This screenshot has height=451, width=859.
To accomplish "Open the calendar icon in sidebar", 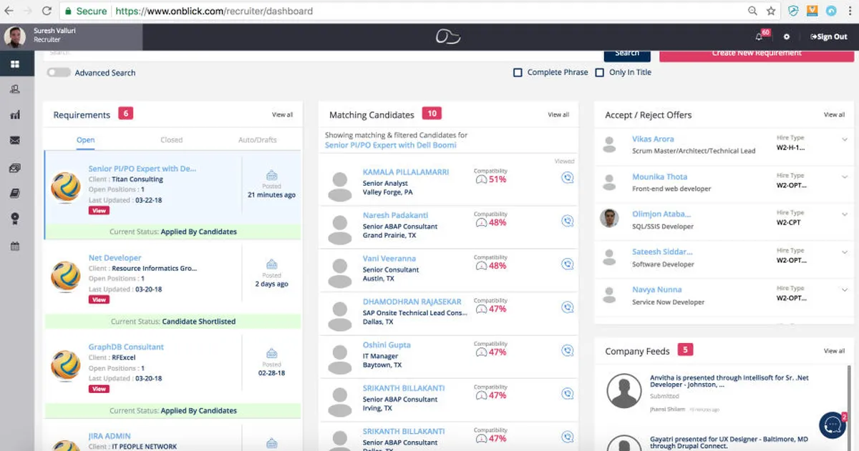I will (15, 246).
